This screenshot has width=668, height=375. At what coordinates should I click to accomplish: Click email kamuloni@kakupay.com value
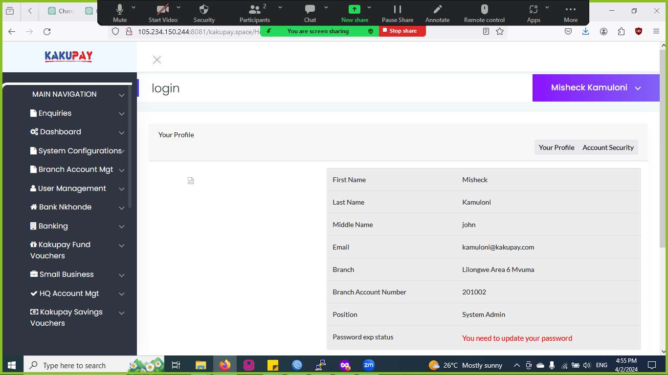(498, 247)
